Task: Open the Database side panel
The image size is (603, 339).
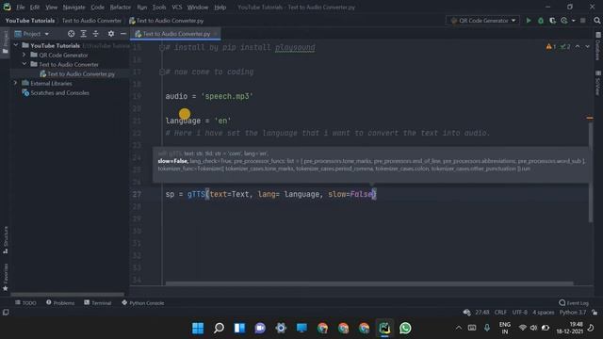Action: (x=598, y=45)
